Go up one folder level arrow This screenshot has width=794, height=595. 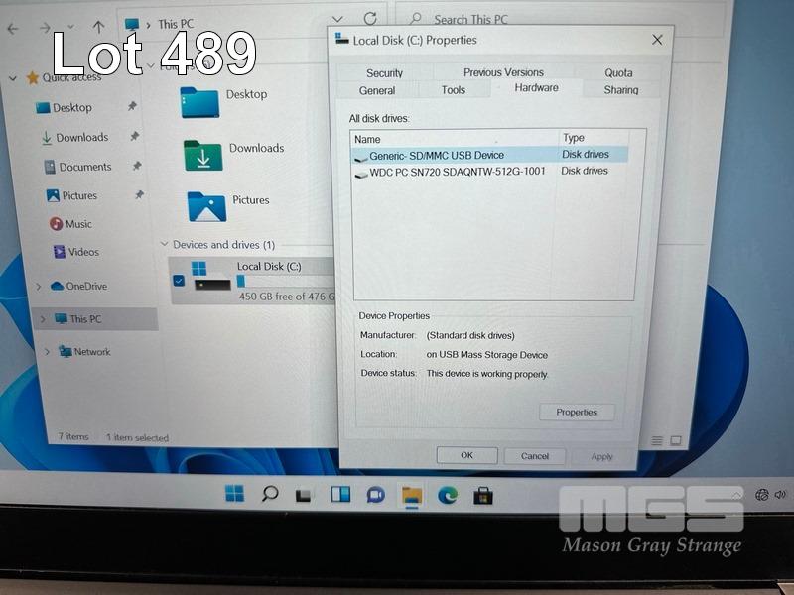(x=98, y=27)
